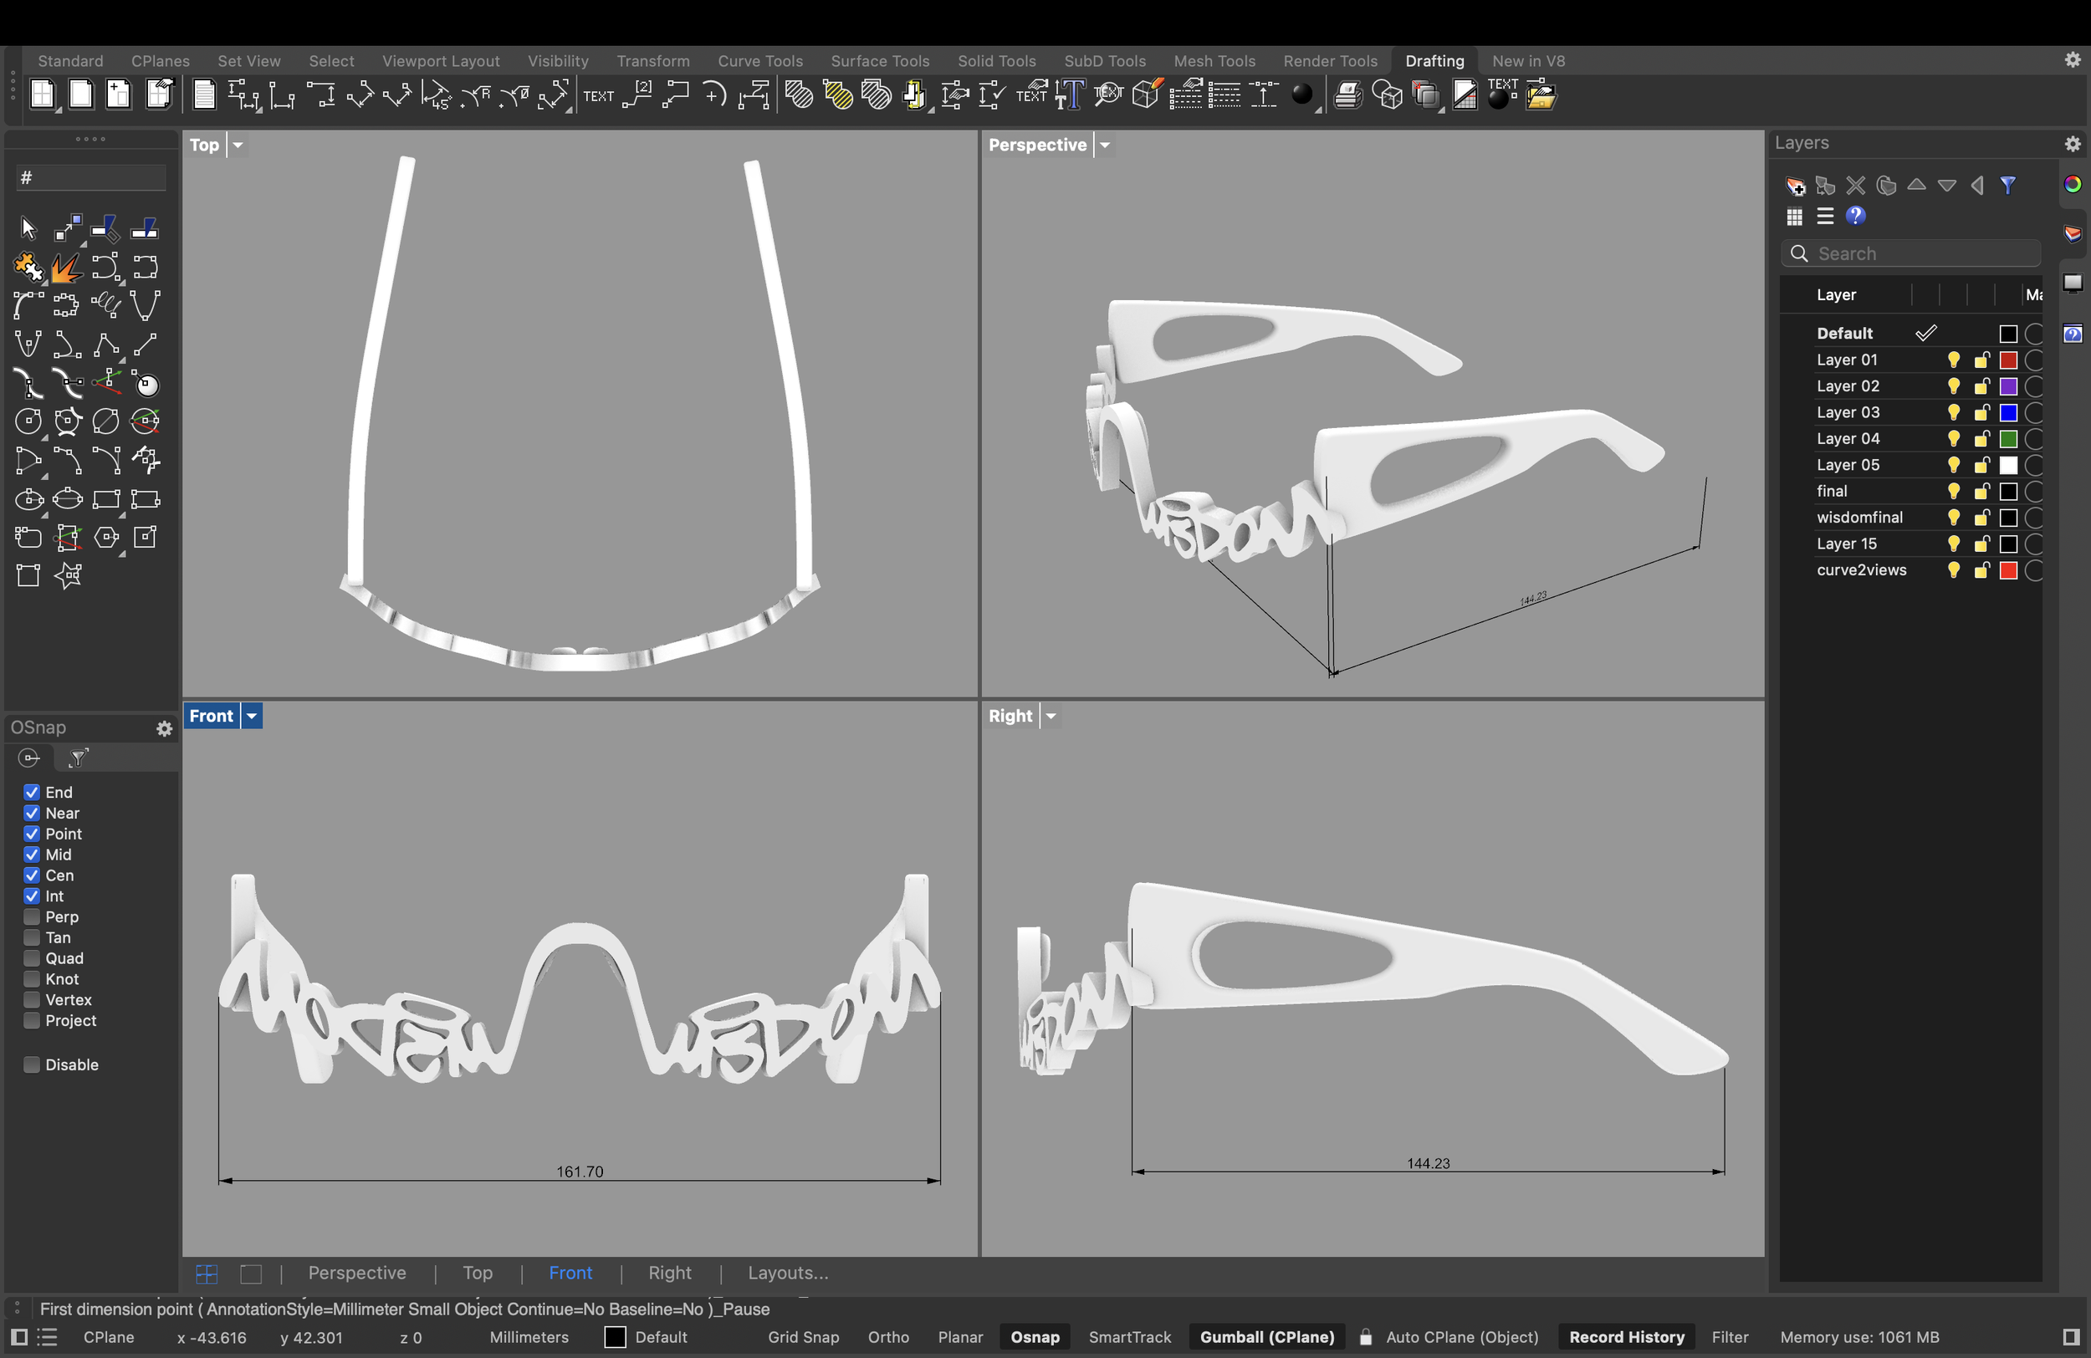
Task: Click the black sphere dot annotation icon
Action: [1302, 94]
